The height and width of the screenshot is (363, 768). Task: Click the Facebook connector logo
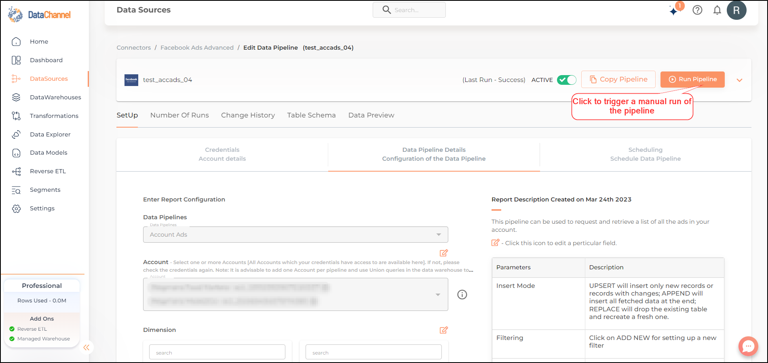tap(131, 80)
